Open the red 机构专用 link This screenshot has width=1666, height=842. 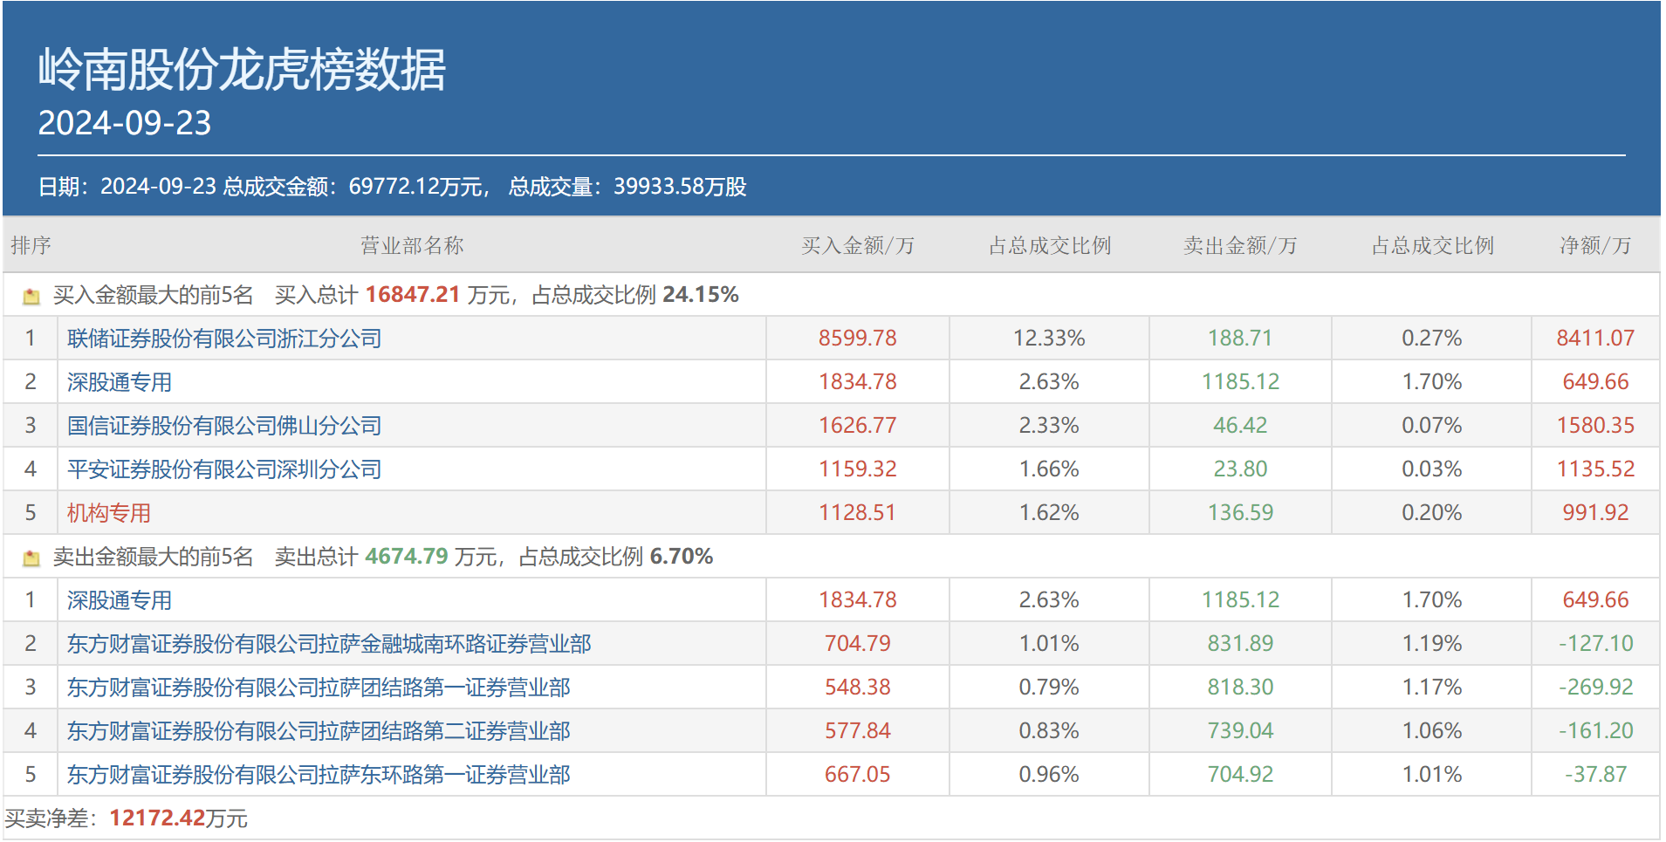pos(109,513)
